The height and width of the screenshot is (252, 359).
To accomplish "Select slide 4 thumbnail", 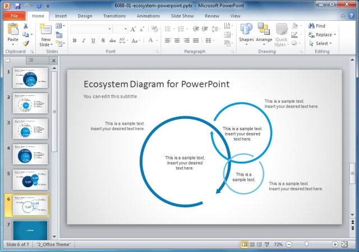I will 30,154.
